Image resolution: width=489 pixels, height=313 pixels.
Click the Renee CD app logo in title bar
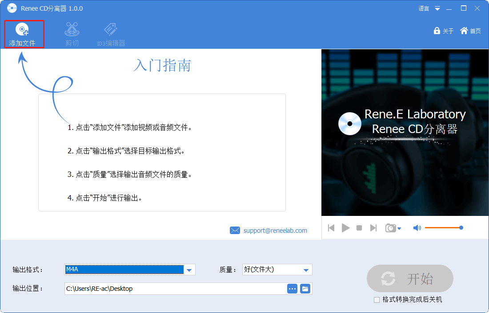tap(12, 8)
